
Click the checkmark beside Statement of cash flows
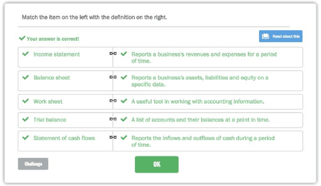point(26,138)
